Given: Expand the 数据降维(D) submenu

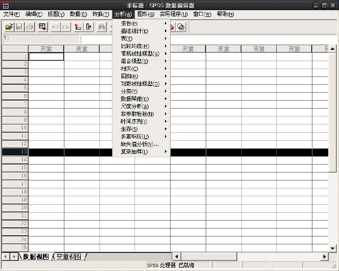Looking at the screenshot, I should tap(141, 98).
